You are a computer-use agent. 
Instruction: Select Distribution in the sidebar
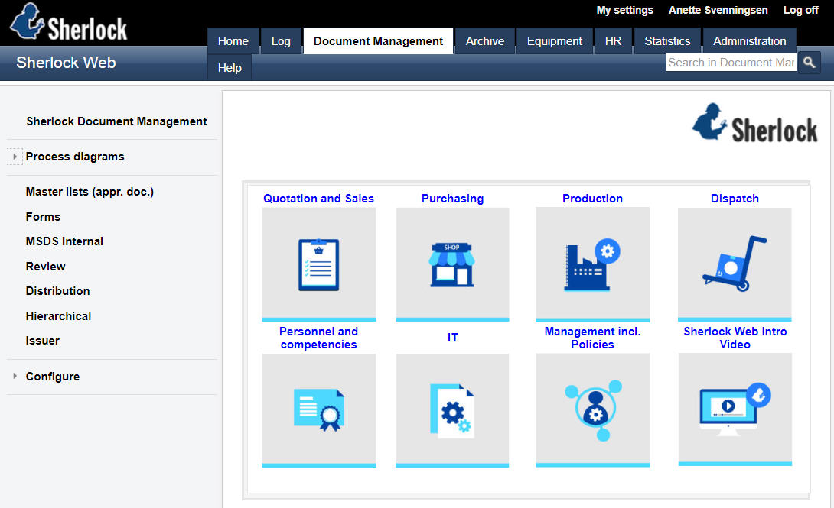58,291
